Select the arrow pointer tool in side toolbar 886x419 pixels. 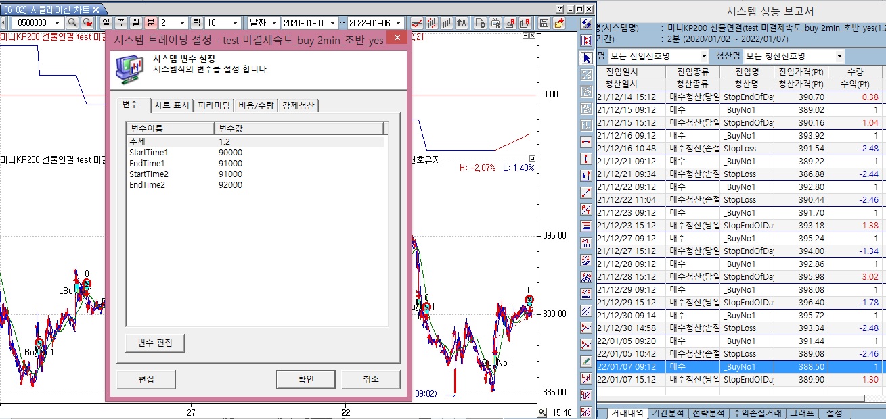pyautogui.click(x=587, y=57)
